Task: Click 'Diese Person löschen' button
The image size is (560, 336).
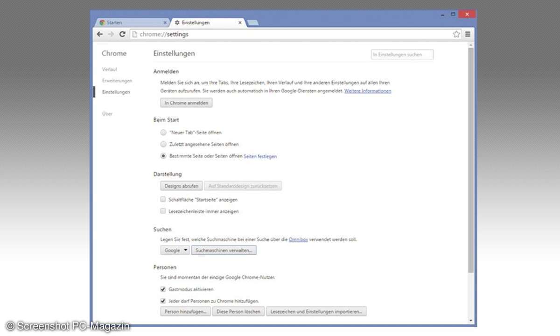Action: pyautogui.click(x=238, y=311)
